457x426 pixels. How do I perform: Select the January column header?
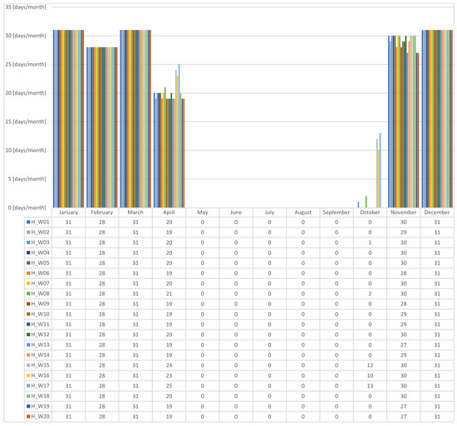point(68,213)
